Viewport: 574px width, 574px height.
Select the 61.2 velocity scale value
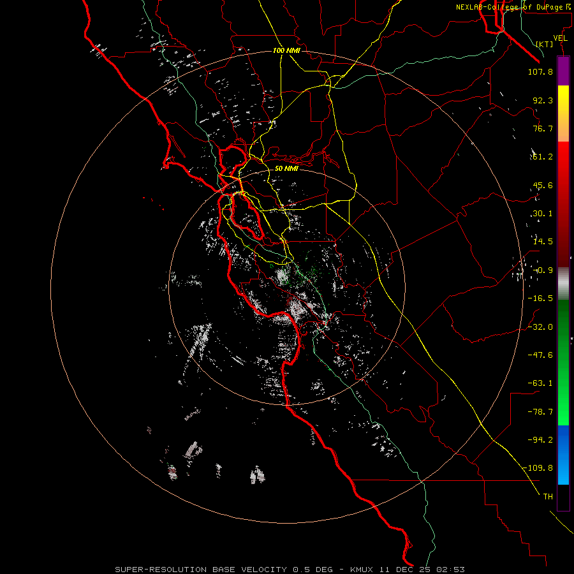click(543, 157)
